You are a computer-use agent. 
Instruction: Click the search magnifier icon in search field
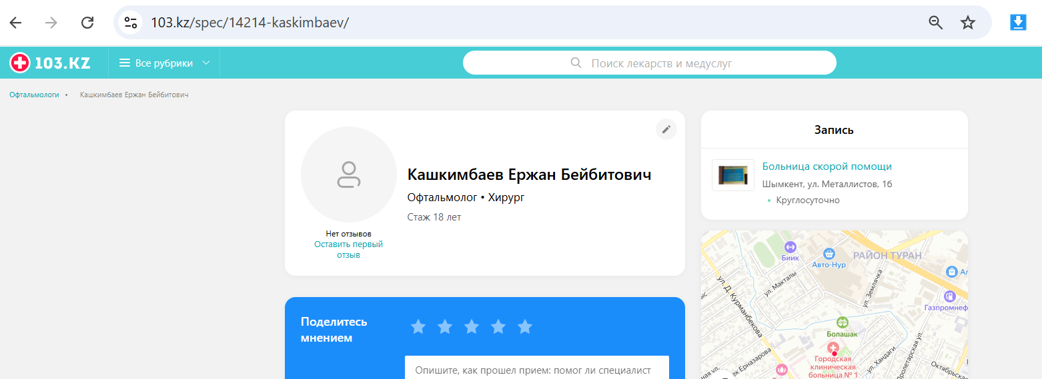coord(577,63)
